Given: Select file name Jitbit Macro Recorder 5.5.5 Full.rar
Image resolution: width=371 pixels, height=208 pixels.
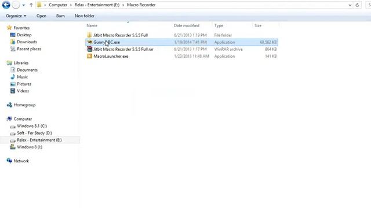Looking at the screenshot, I should coord(123,49).
